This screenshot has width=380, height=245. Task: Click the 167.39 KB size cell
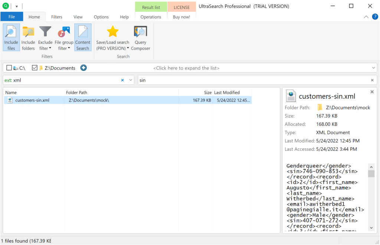point(202,100)
